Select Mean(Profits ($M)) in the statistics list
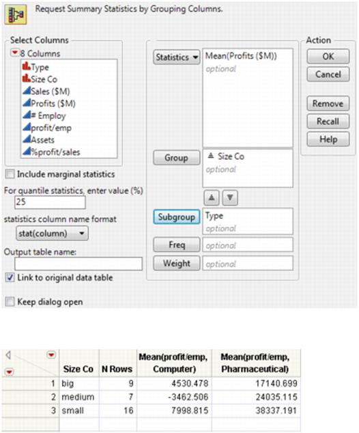 (x=241, y=56)
